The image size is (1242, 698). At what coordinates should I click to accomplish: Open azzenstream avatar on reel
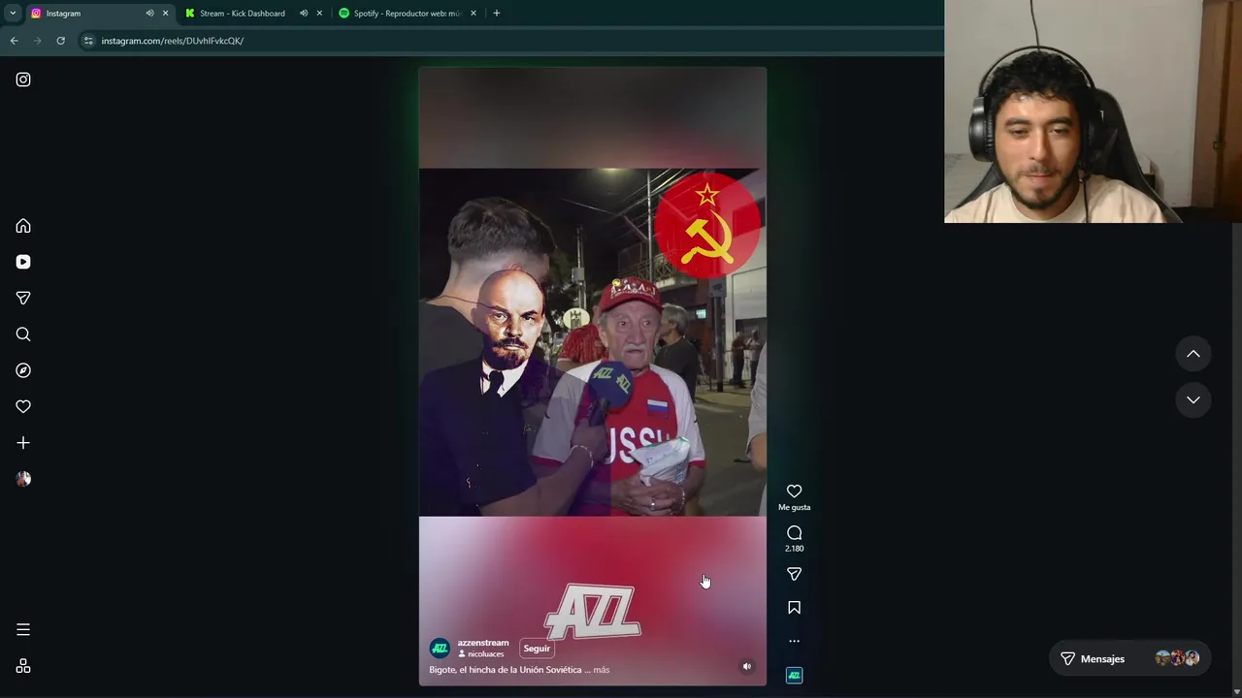440,649
